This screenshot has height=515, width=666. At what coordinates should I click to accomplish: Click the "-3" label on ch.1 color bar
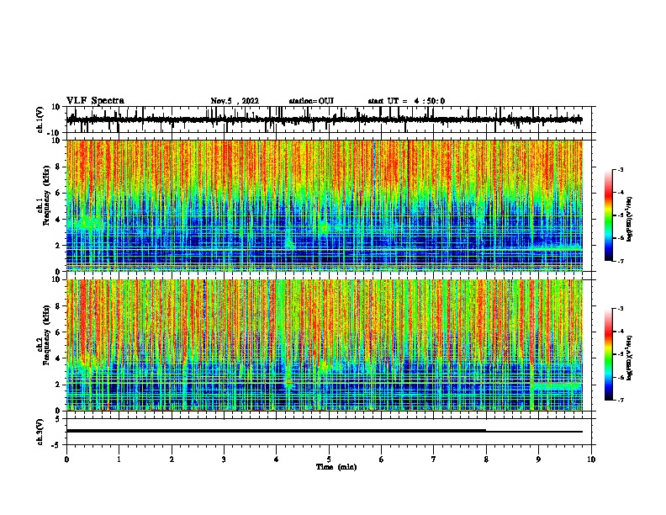621,170
